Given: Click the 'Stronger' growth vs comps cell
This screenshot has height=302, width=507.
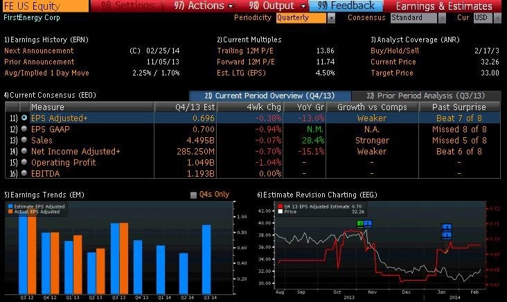Looking at the screenshot, I should pyautogui.click(x=372, y=141).
